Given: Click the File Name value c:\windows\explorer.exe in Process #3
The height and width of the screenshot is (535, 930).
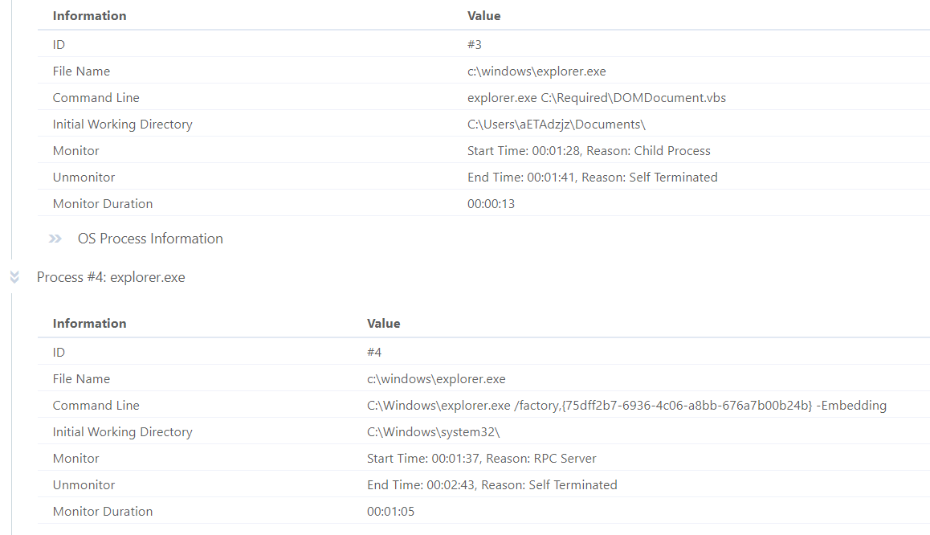Looking at the screenshot, I should tap(536, 71).
